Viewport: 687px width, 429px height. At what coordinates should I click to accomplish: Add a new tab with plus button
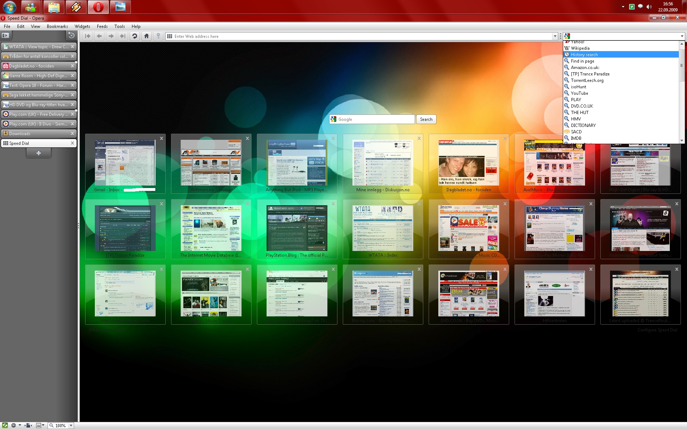point(39,153)
